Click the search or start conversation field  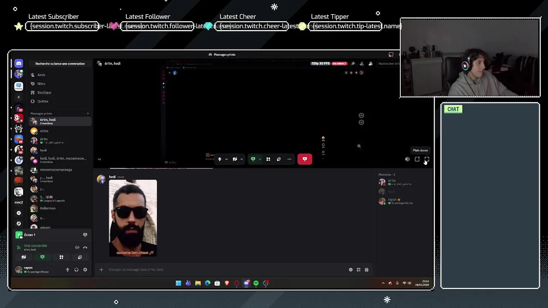coord(60,64)
